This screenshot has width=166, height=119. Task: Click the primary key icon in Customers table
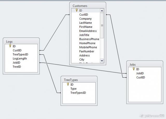pos(77,10)
